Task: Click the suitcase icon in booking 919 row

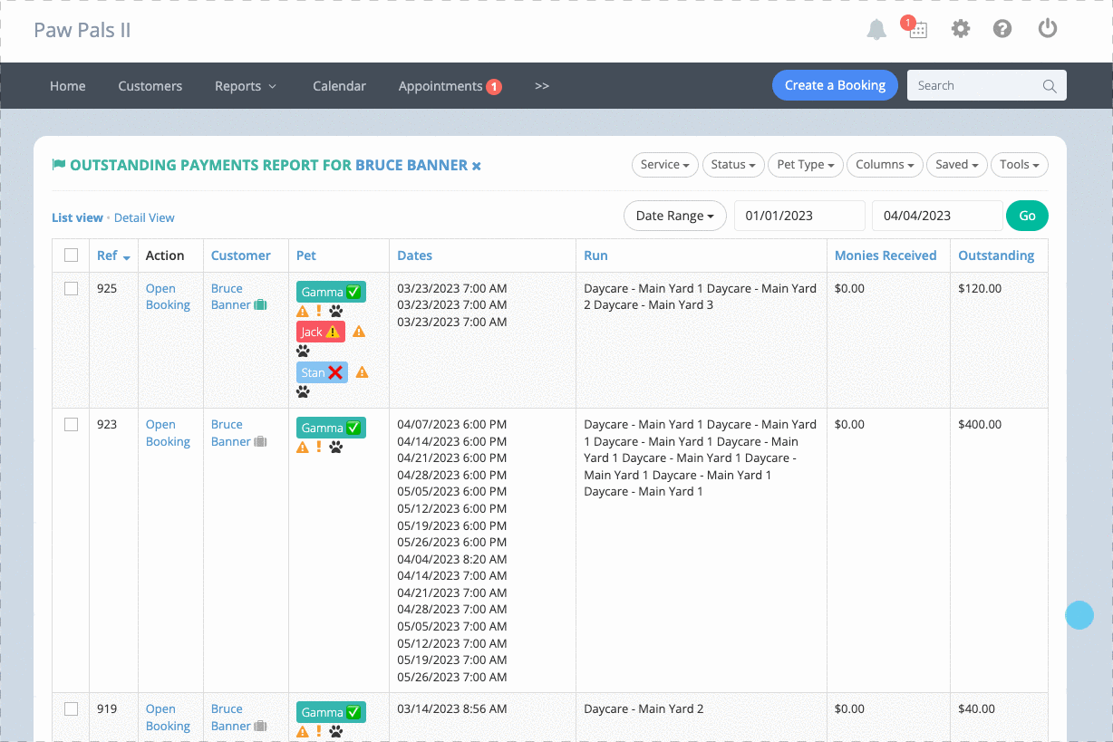Action: pos(260,727)
